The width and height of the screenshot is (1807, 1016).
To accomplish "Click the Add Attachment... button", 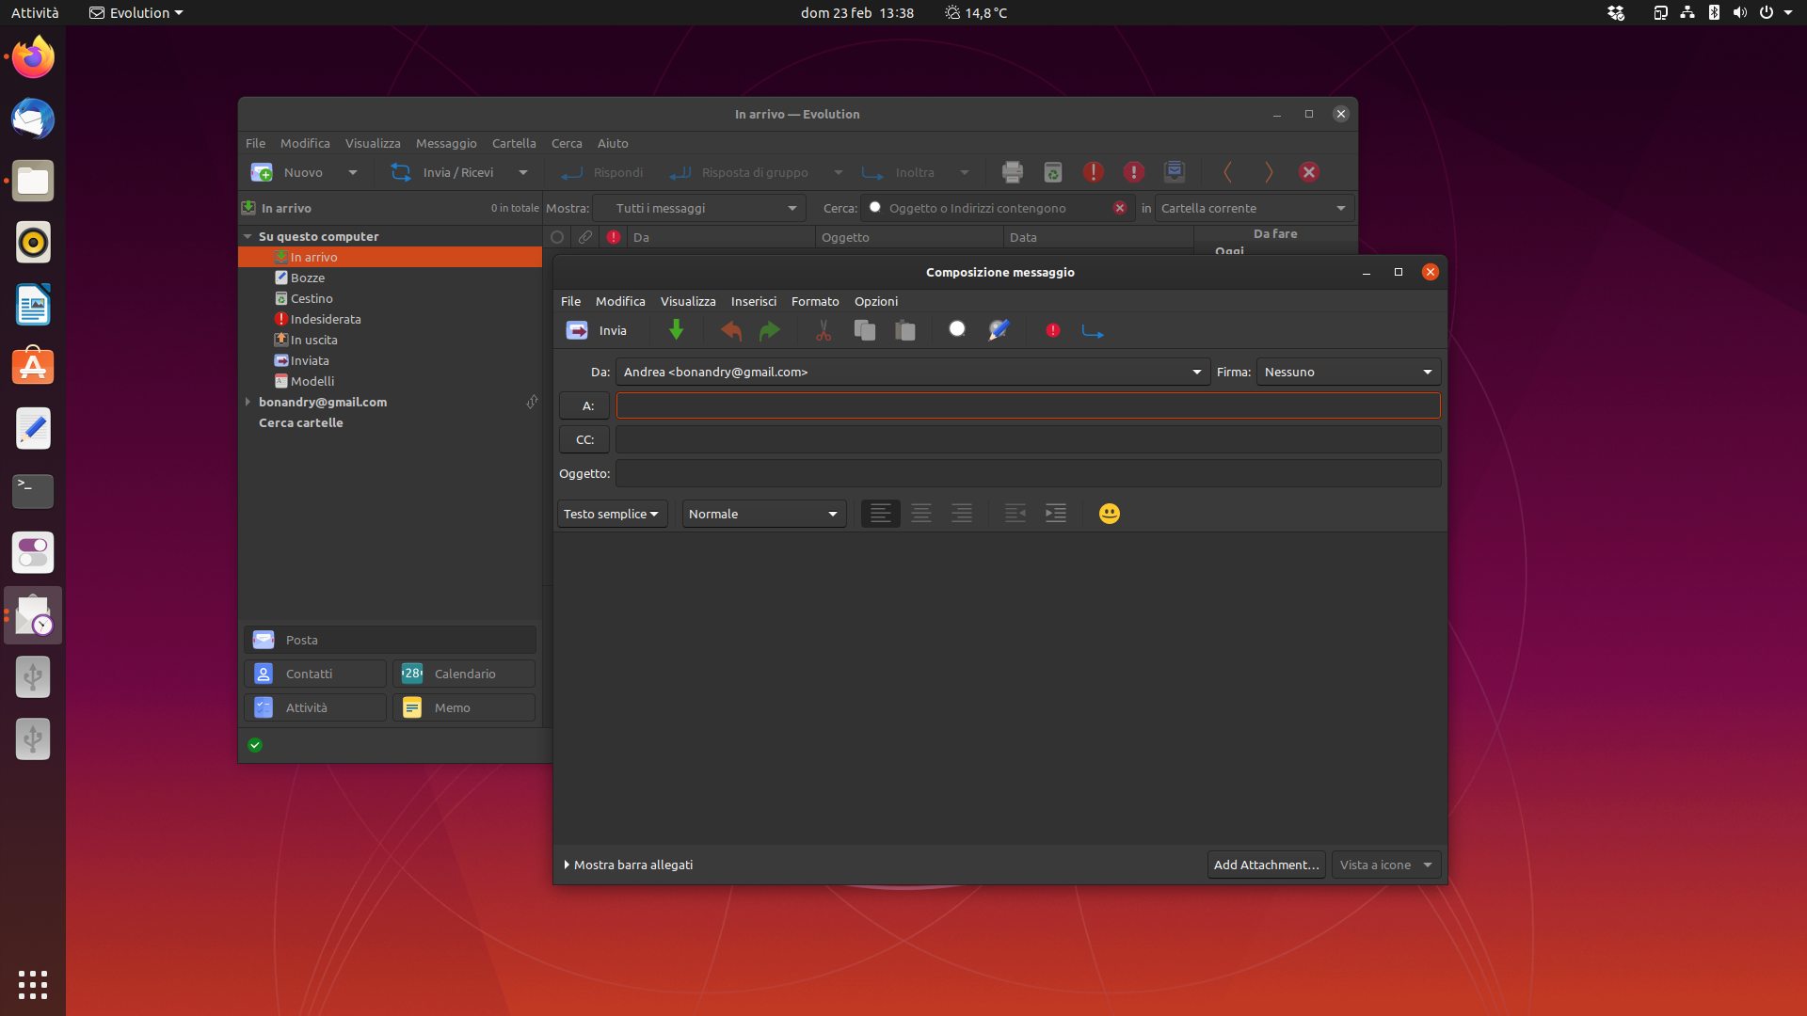I will coord(1266,865).
